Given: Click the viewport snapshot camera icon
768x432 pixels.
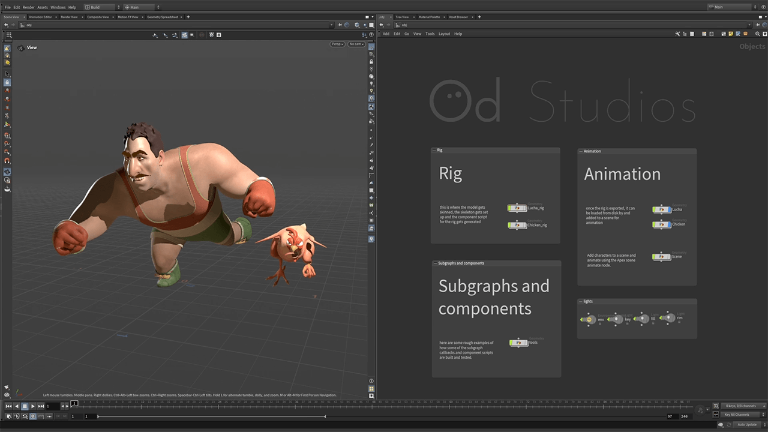Looking at the screenshot, I should [x=219, y=35].
